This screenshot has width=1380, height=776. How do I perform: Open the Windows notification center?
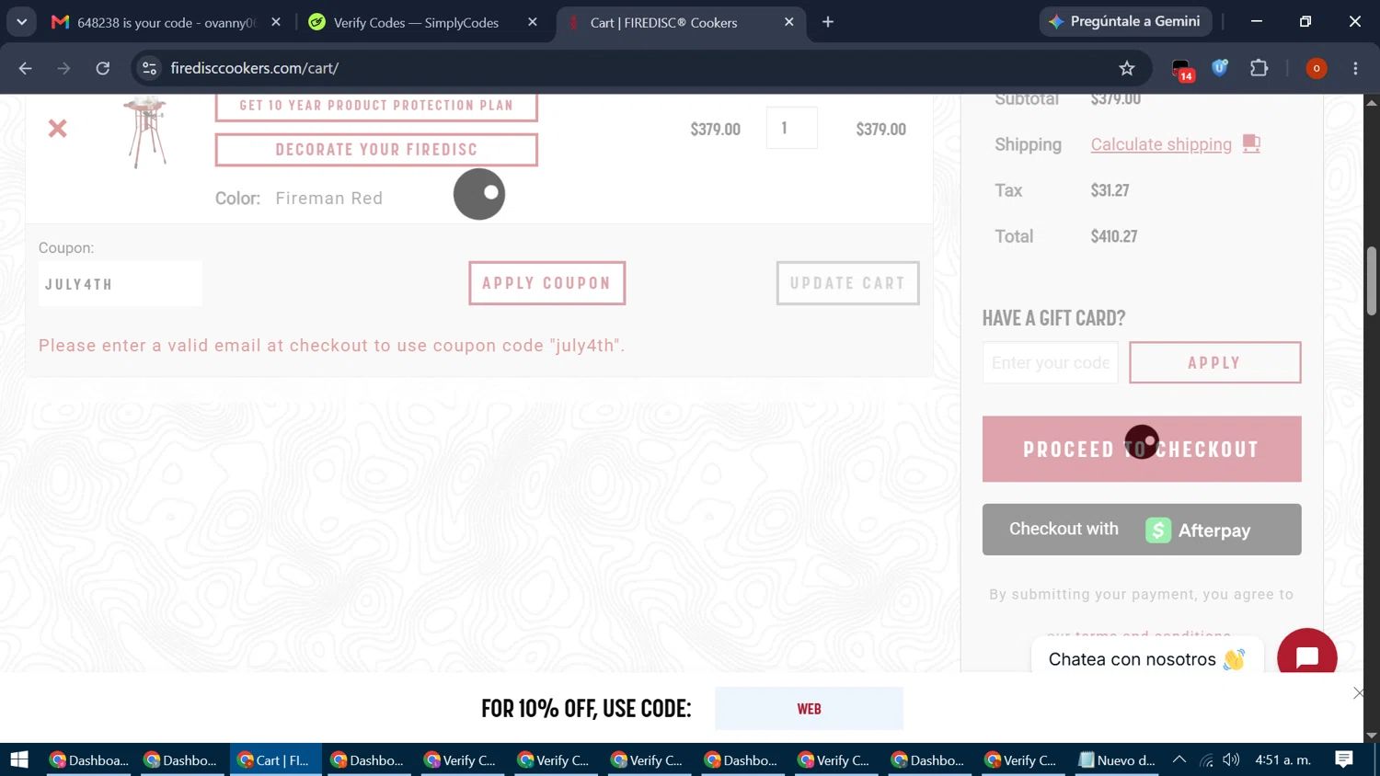point(1344,759)
